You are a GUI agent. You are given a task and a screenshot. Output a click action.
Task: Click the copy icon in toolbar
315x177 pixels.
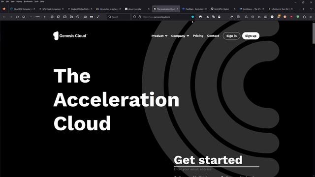pyautogui.click(x=213, y=17)
